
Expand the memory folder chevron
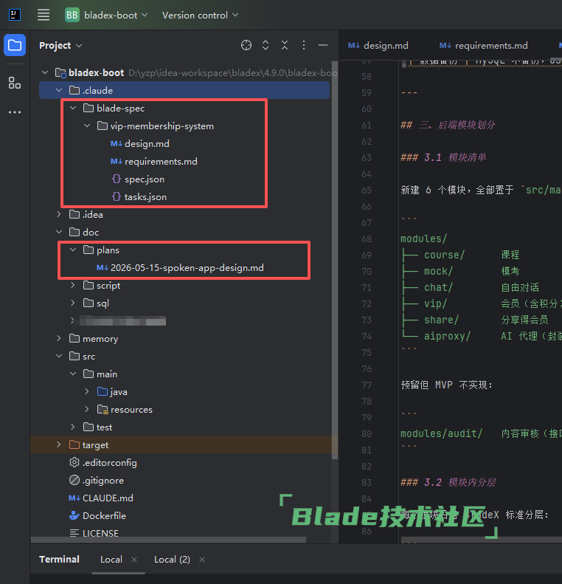point(59,338)
